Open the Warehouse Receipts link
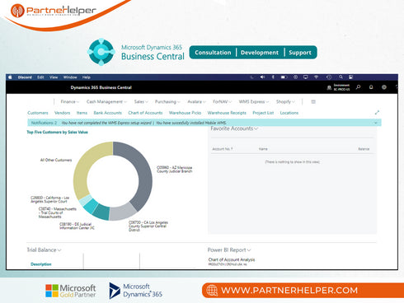Image resolution: width=404 pixels, height=303 pixels. coord(227,113)
